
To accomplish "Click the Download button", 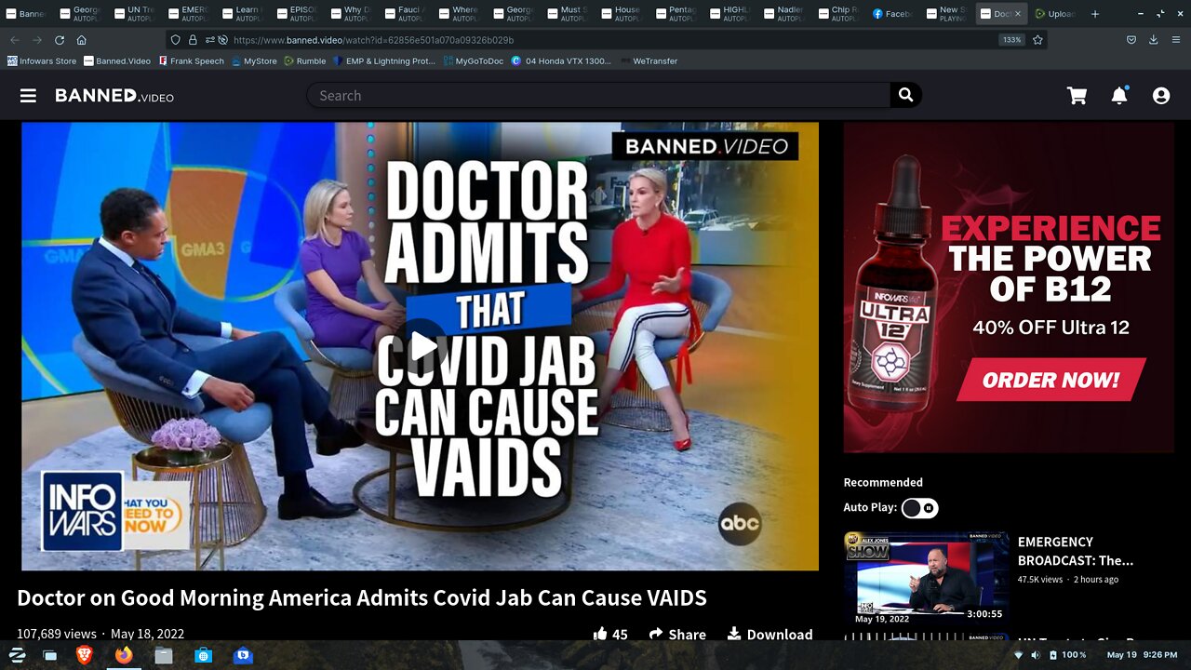I will (769, 634).
